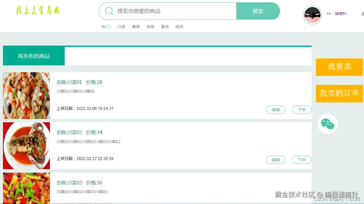Click the 我要卖 orange button
Image resolution: width=364 pixels, height=204 pixels.
click(339, 67)
